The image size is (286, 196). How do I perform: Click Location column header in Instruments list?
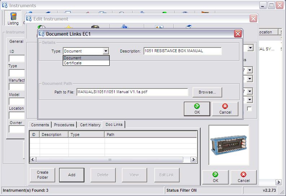tap(268, 32)
